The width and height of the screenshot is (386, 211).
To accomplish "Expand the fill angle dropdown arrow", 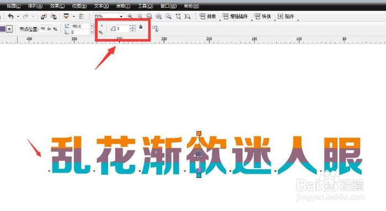I will click(x=92, y=26).
